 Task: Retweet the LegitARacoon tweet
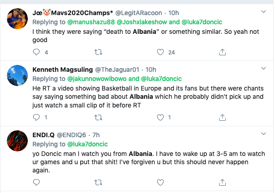point(98,53)
